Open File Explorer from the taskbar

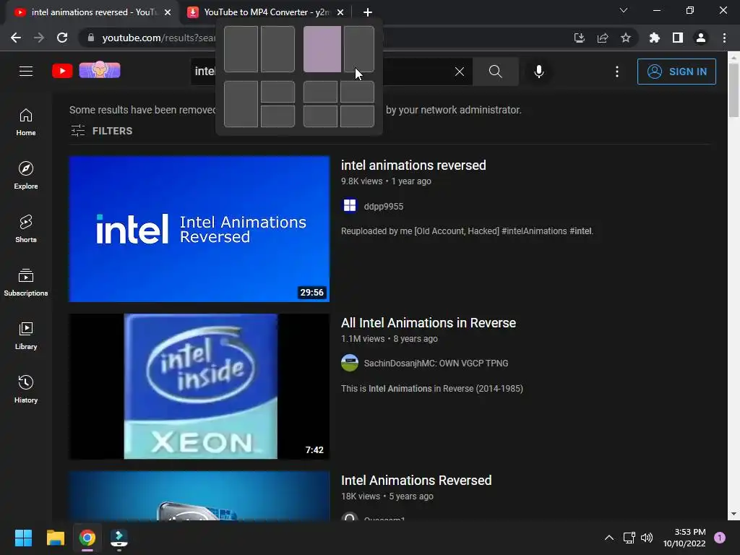point(55,538)
